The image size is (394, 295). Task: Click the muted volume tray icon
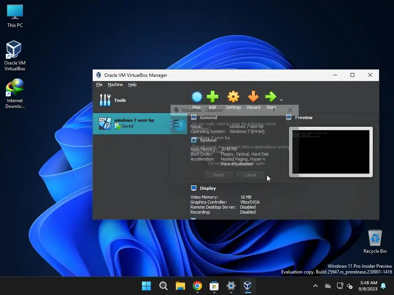click(x=350, y=286)
